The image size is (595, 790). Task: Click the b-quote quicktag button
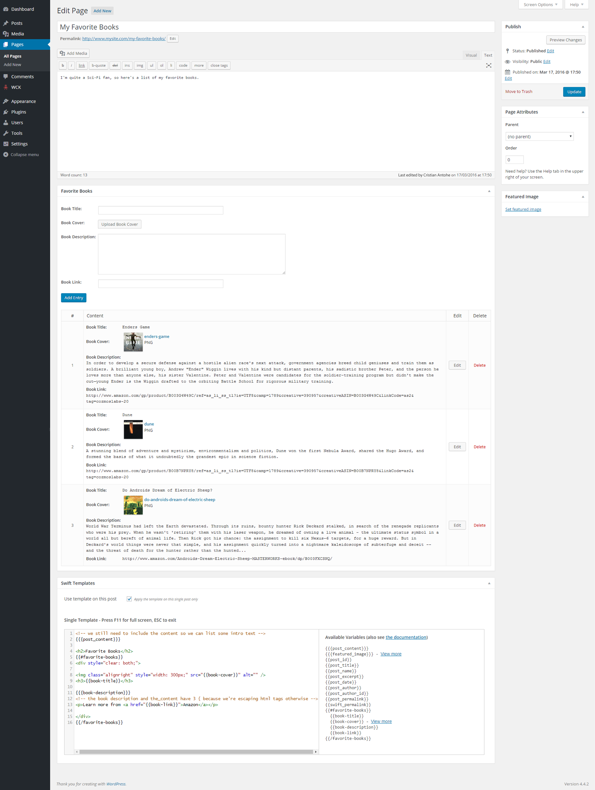coord(98,66)
